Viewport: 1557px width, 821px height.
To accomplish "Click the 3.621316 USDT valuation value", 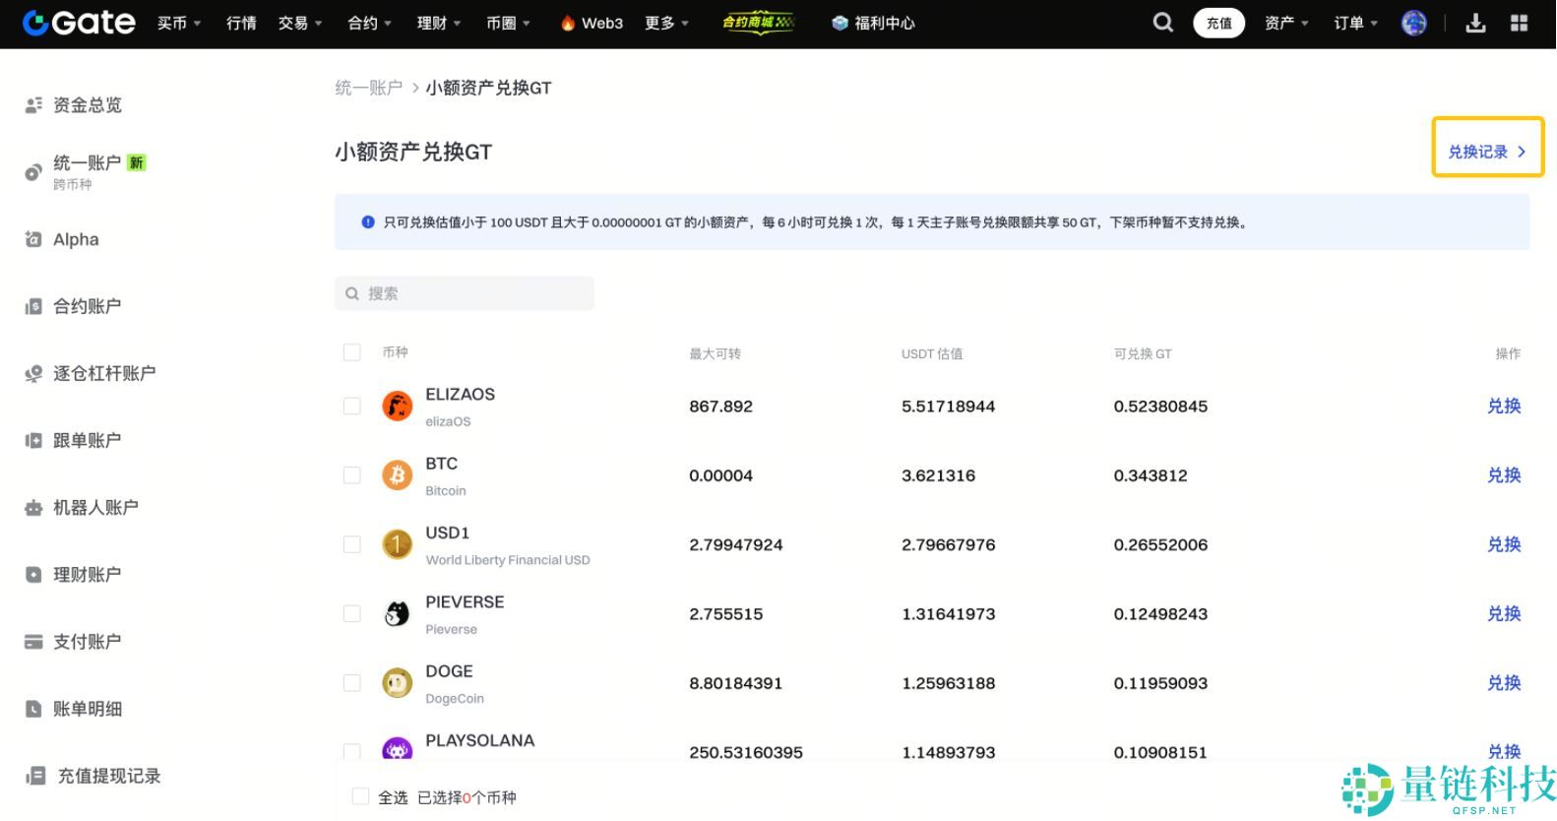I will pos(938,475).
